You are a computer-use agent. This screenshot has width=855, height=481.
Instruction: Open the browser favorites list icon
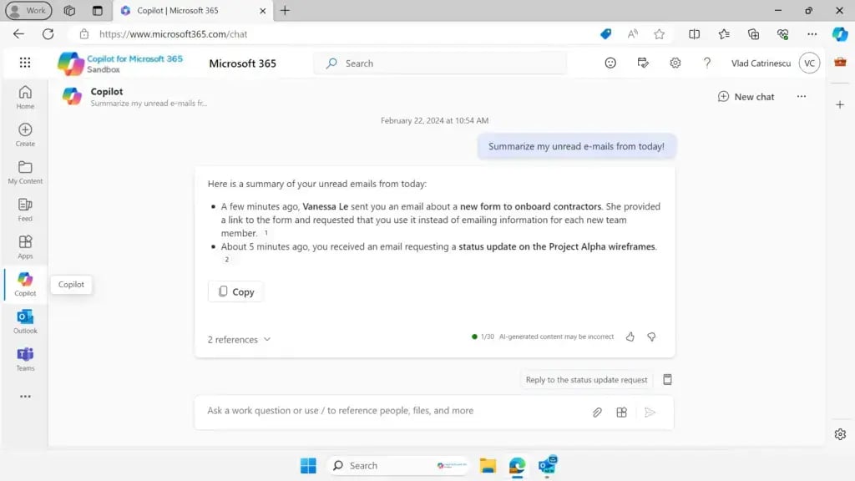click(724, 33)
